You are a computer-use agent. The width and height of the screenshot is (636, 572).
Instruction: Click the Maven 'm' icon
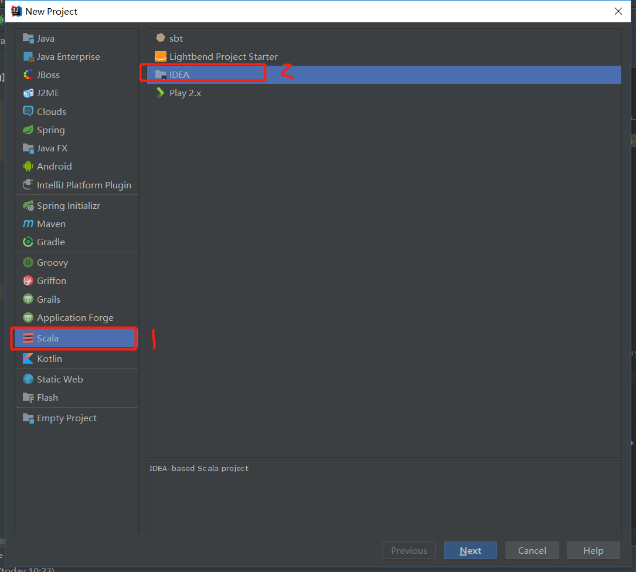coord(28,224)
